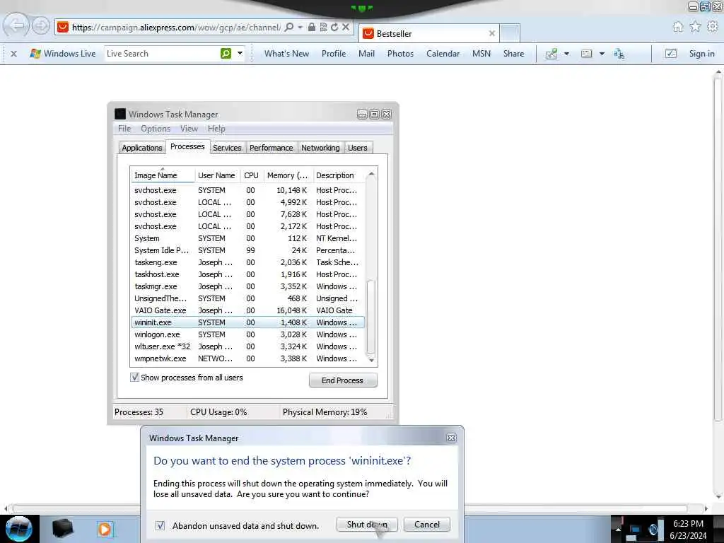The width and height of the screenshot is (724, 543).
Task: Select the winlogon.exe process row
Action: [x=247, y=334]
